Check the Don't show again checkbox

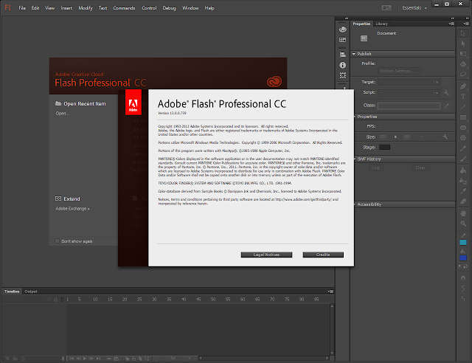click(x=57, y=241)
